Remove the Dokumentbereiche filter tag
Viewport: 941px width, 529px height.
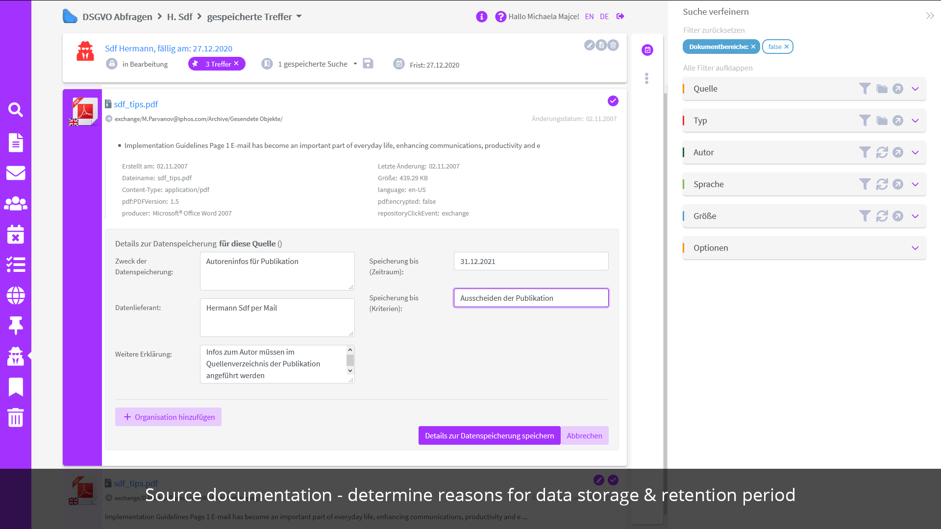pyautogui.click(x=753, y=47)
